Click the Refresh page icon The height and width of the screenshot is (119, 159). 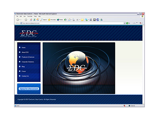click(34, 20)
